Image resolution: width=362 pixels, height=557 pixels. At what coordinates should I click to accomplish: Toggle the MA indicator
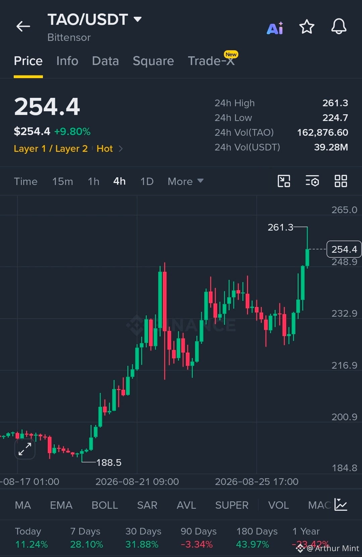tap(23, 505)
